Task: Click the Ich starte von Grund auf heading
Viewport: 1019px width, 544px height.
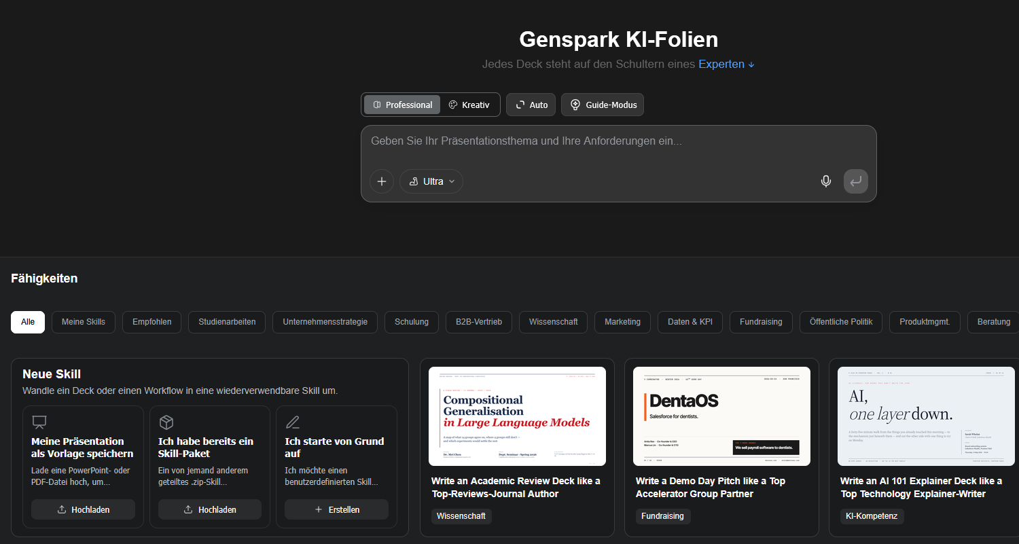Action: (334, 448)
